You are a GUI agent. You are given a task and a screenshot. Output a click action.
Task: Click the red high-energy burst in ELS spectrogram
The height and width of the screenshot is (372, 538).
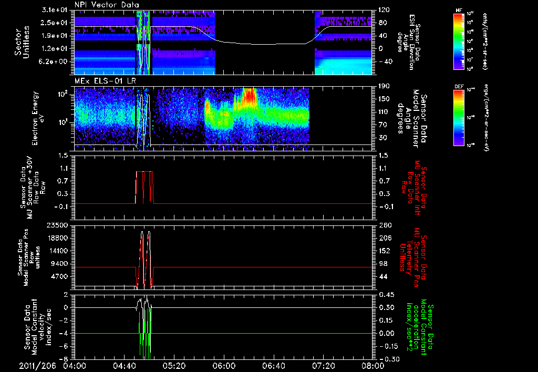click(x=249, y=96)
